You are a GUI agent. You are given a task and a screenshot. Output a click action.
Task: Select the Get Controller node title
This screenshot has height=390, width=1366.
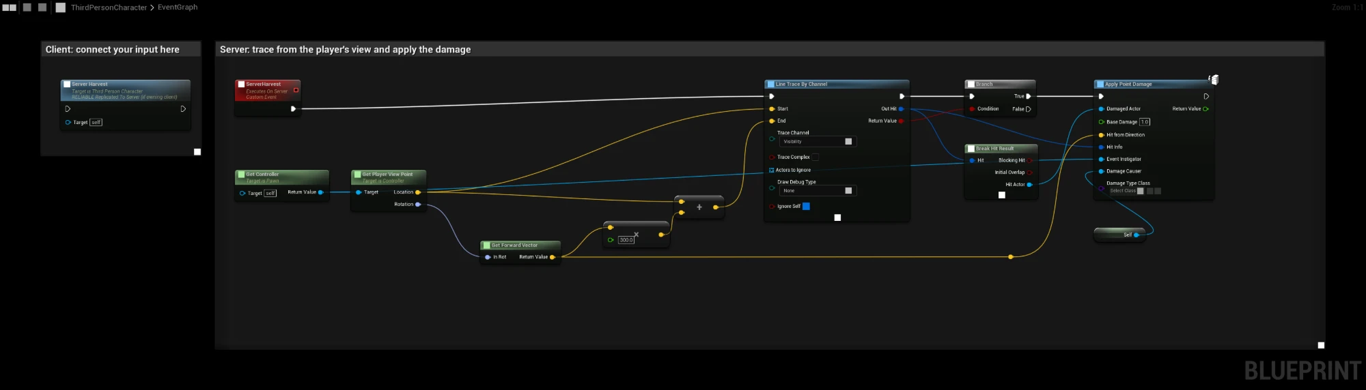[x=262, y=175]
